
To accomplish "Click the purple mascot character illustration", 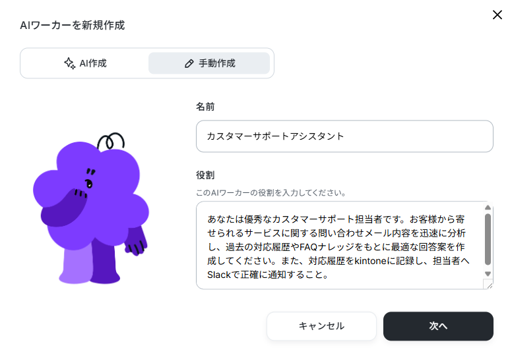I will pyautogui.click(x=91, y=208).
